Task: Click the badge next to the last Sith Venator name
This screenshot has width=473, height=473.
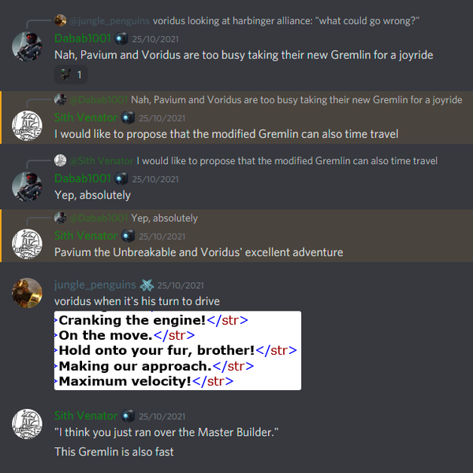Action: coord(128,416)
